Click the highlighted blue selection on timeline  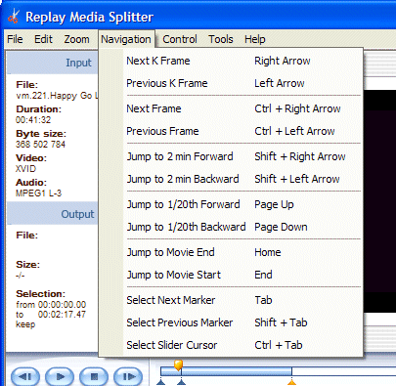(x=226, y=371)
